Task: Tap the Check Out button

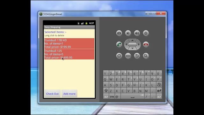Action: [x=52, y=94]
